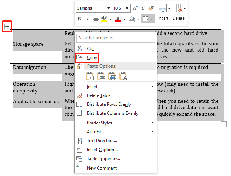Toggle bold in the mini toolbar
231x176 pixels.
[79, 19]
